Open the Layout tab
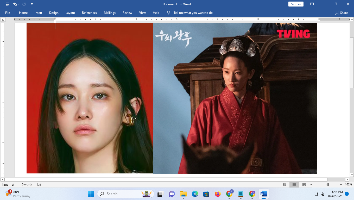This screenshot has width=354, height=200. pyautogui.click(x=70, y=13)
